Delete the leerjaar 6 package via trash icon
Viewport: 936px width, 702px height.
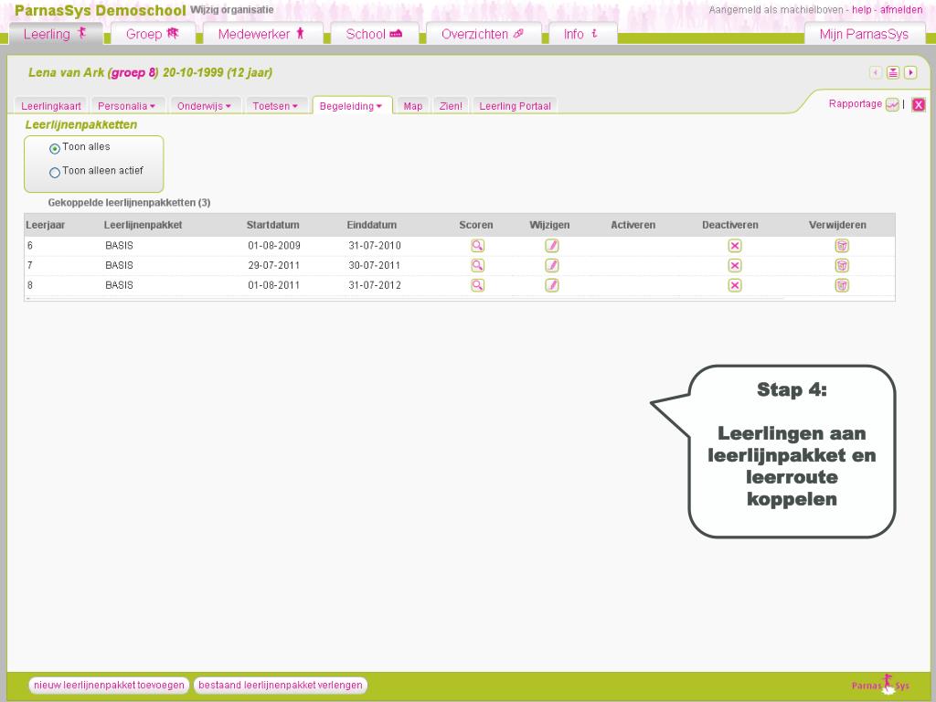point(842,245)
